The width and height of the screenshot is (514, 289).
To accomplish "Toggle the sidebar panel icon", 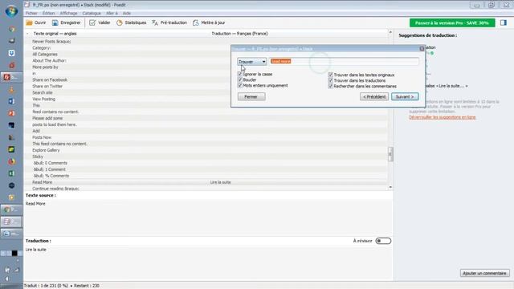I will point(504,22).
